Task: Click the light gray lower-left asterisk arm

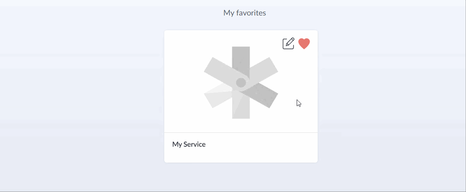Action: point(217,97)
